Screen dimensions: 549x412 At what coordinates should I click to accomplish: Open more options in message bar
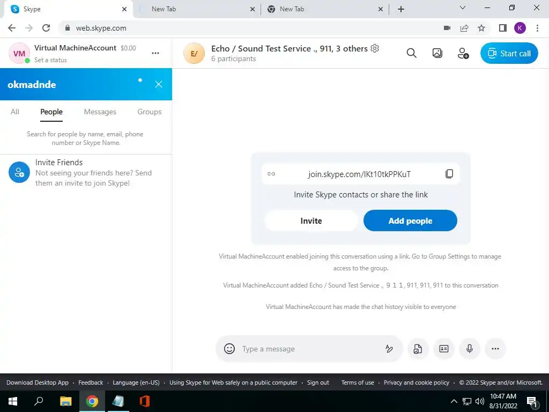click(495, 349)
